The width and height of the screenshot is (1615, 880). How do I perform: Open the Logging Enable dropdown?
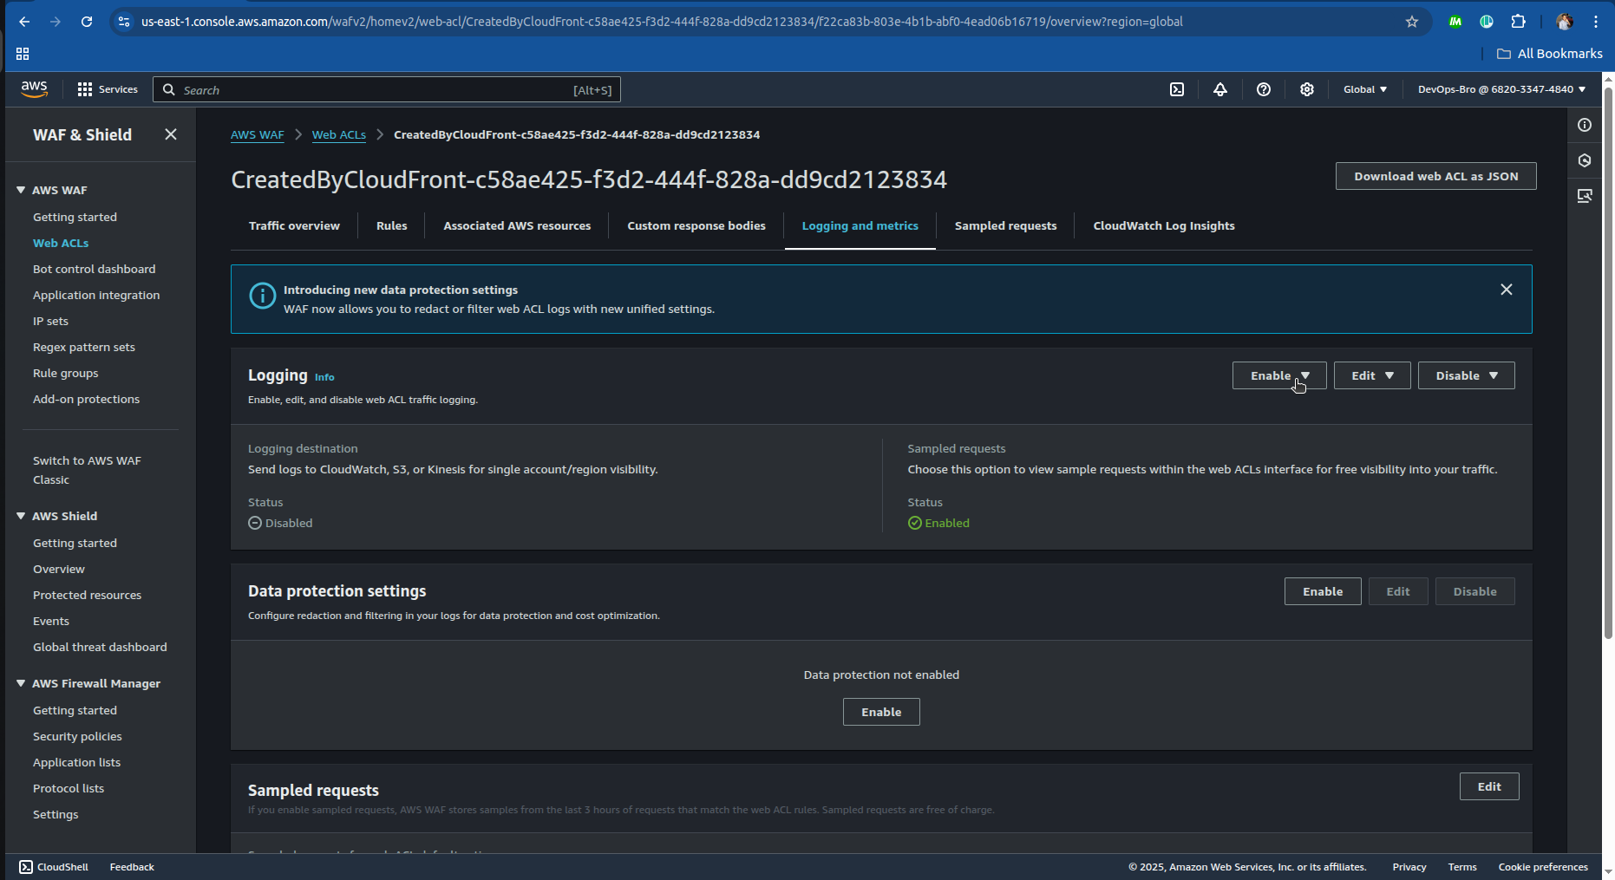click(x=1279, y=375)
